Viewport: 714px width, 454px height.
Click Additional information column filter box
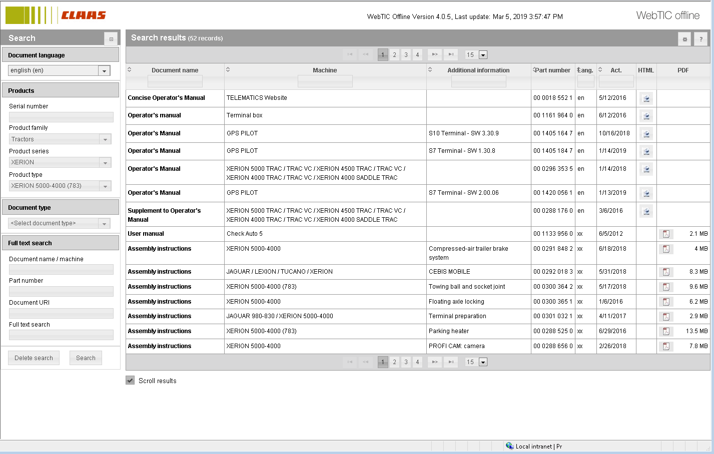[x=479, y=81]
